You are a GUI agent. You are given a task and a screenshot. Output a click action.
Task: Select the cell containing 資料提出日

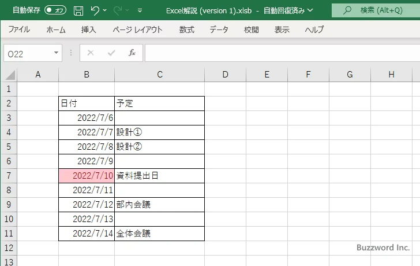pyautogui.click(x=159, y=176)
